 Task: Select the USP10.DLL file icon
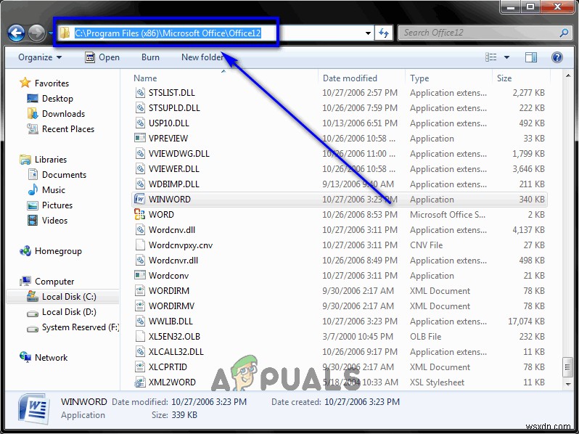click(x=140, y=123)
